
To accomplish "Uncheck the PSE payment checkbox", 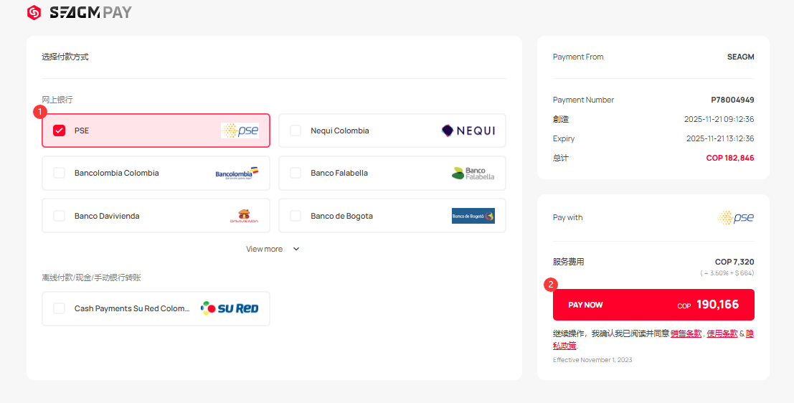I will tap(60, 131).
